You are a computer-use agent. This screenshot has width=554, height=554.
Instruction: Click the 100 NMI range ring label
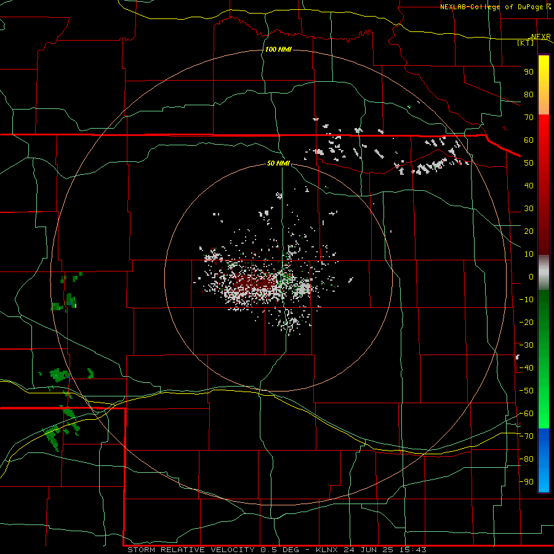pyautogui.click(x=278, y=49)
